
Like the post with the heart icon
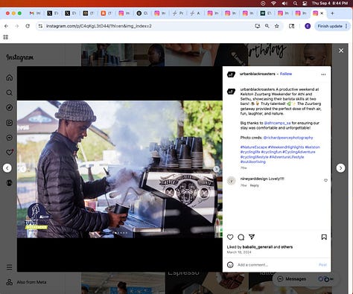click(230, 237)
